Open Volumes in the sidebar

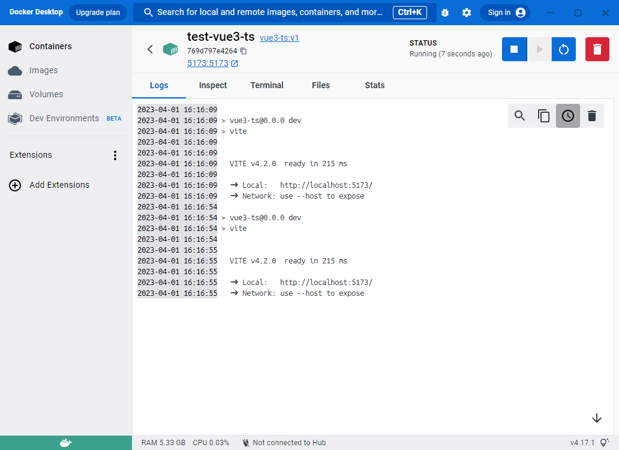click(x=65, y=95)
